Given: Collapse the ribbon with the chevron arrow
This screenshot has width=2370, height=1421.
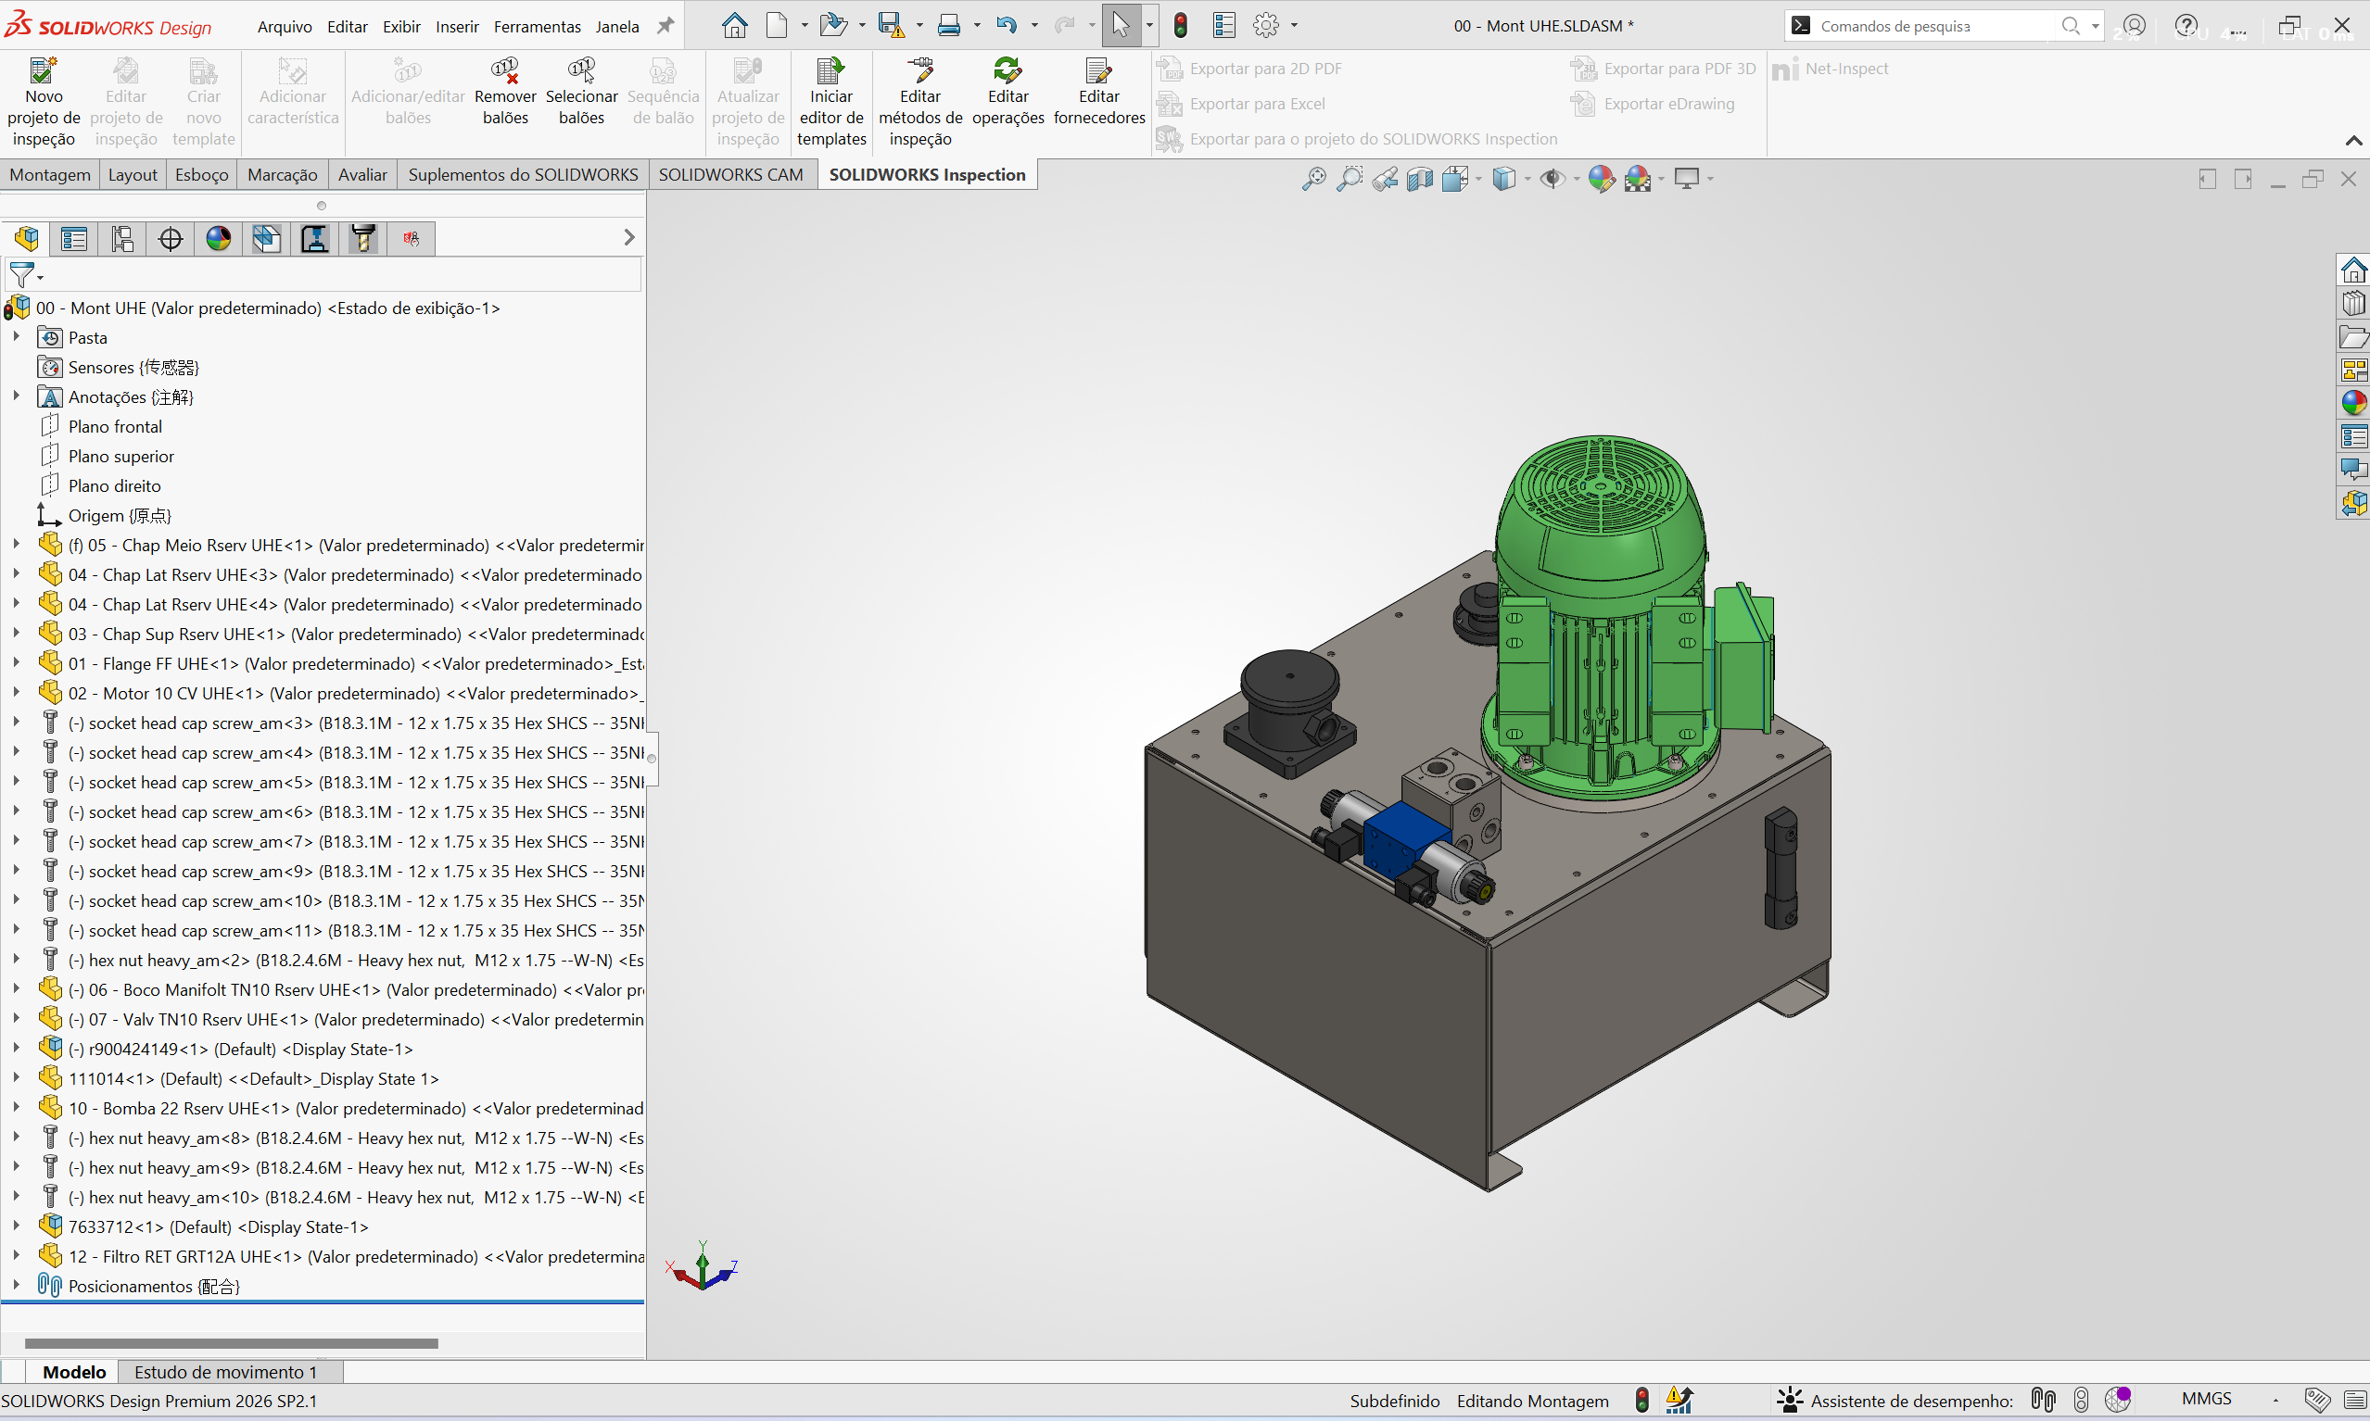Looking at the screenshot, I should [x=2353, y=141].
